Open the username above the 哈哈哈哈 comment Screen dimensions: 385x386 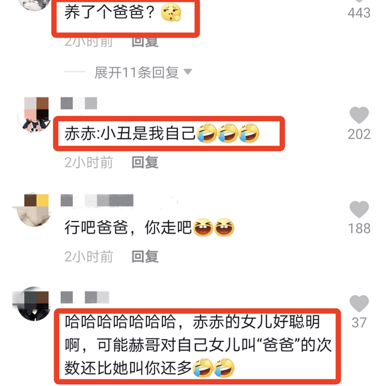click(85, 297)
